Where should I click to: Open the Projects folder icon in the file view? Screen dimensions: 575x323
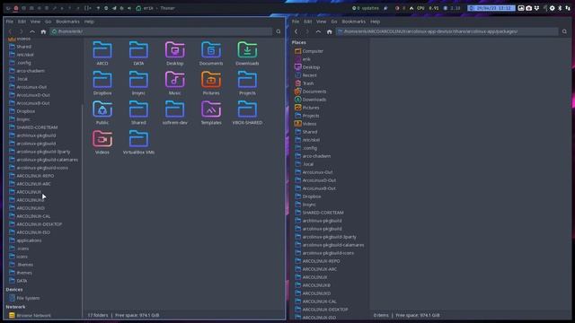(x=247, y=83)
